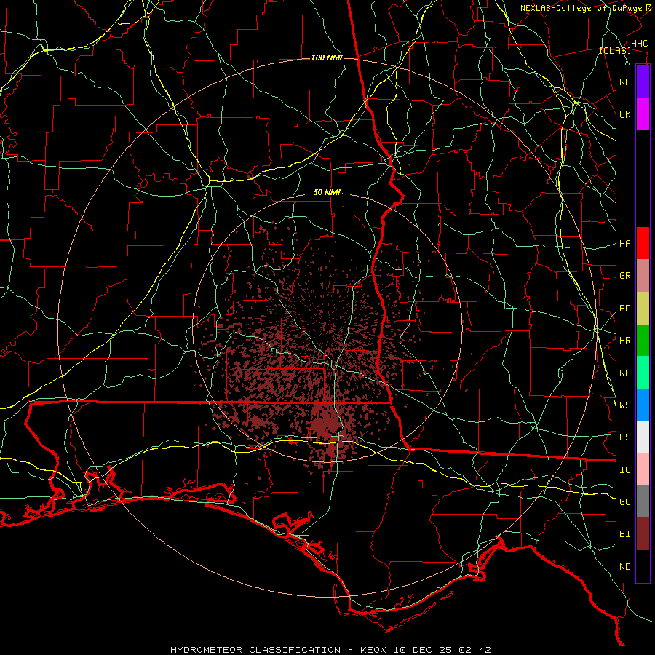
Task: Click the DS legend label
Action: (x=624, y=437)
